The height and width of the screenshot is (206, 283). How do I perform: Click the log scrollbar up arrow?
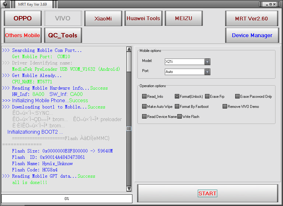tap(129, 49)
